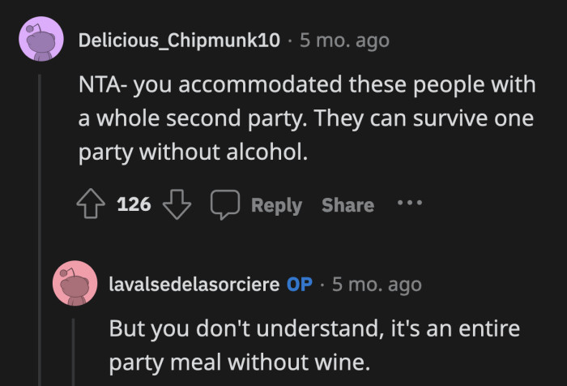Click 'party without alcohol.' comment line

(194, 152)
